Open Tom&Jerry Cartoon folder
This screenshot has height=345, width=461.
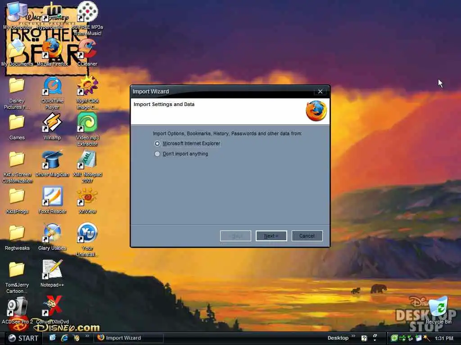[x=17, y=277]
